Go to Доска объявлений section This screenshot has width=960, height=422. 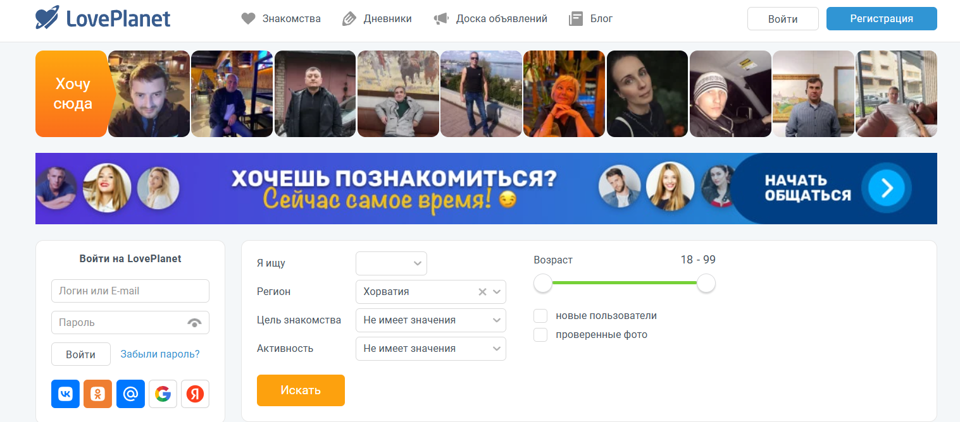point(490,19)
